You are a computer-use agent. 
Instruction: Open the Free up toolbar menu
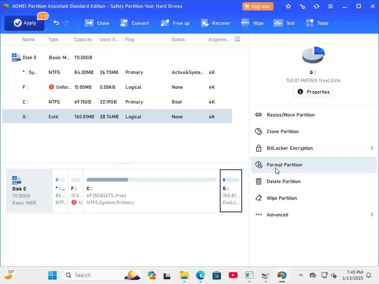[x=175, y=23]
